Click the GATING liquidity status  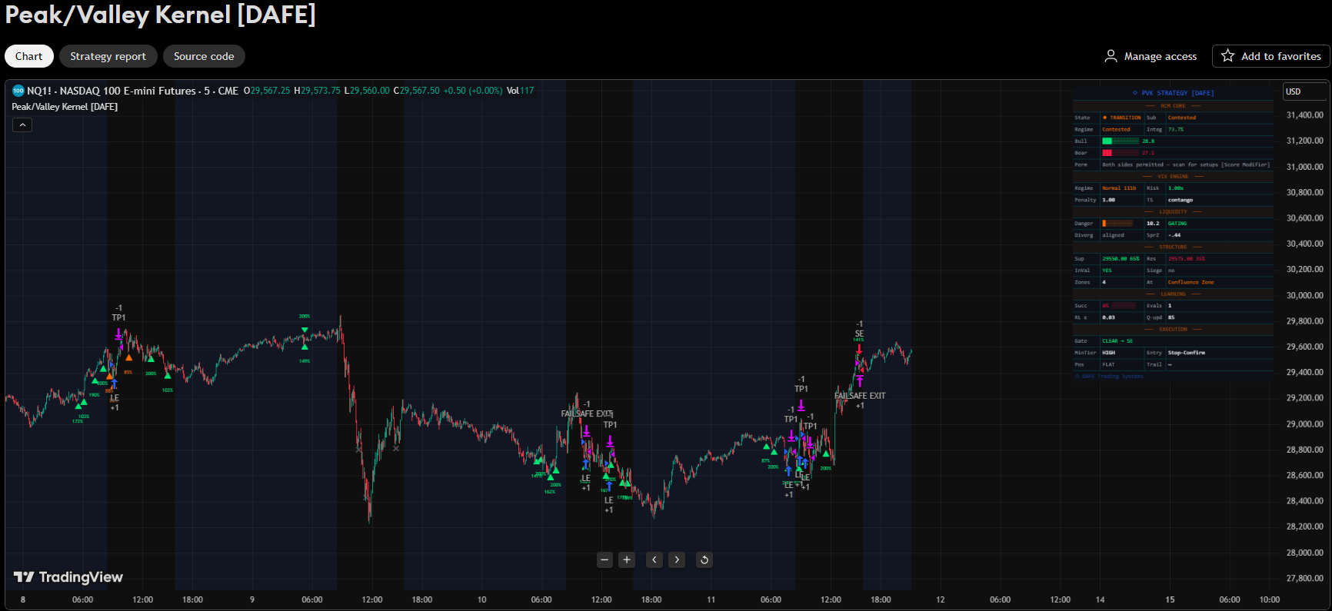pyautogui.click(x=1177, y=224)
